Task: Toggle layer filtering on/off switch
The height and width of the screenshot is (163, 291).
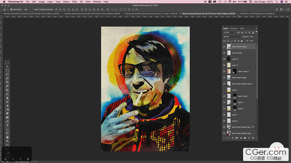Action: point(257,32)
